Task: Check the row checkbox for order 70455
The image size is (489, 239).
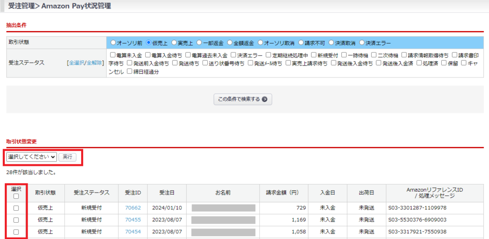Action: 16,220
